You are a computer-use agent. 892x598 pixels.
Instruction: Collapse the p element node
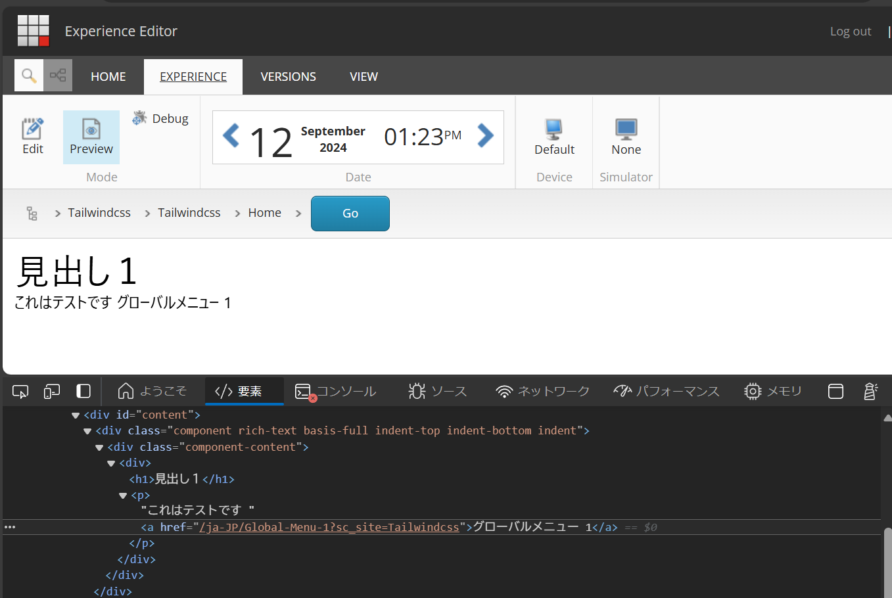point(123,495)
